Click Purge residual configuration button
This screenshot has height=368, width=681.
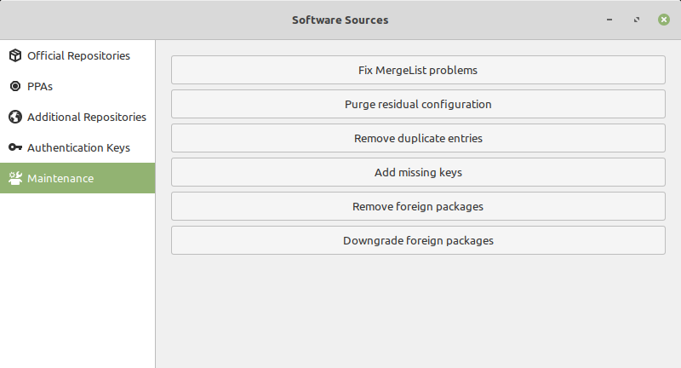[418, 104]
